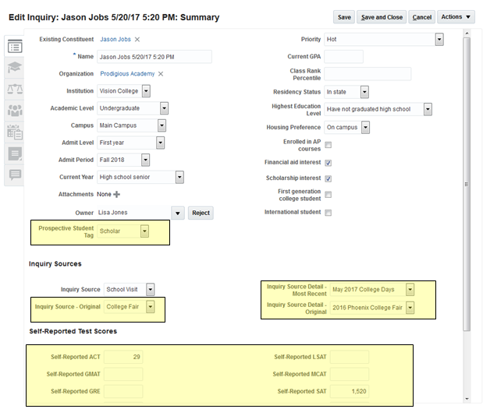
Task: Open the Admit Level dropdown
Action: tap(160, 143)
